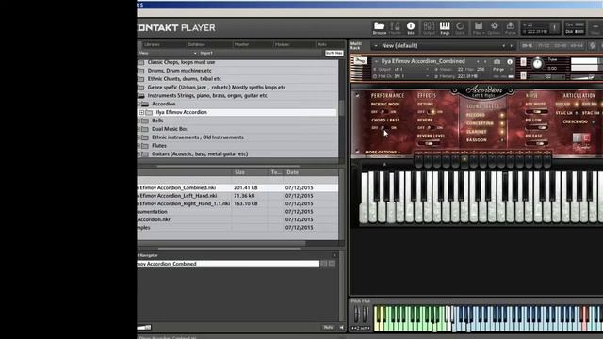Click Auto button at browser bottom
603x339 pixels.
(x=328, y=327)
